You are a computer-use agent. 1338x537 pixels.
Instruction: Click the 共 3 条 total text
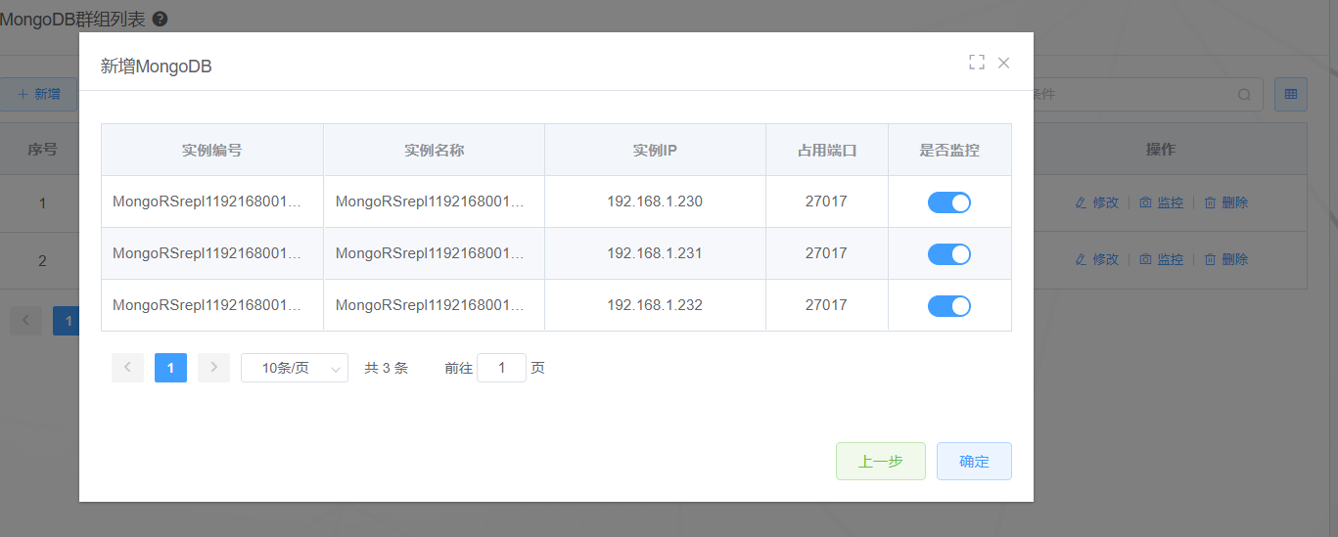coord(386,369)
